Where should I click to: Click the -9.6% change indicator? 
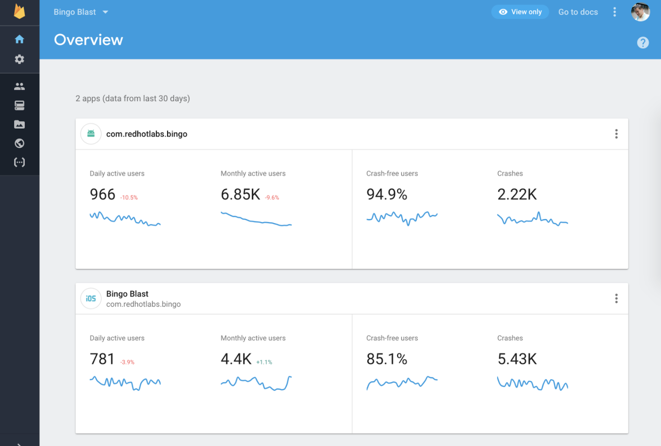click(x=272, y=198)
